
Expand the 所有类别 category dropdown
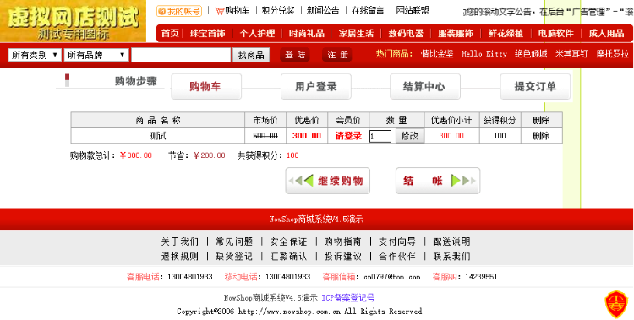pyautogui.click(x=35, y=55)
